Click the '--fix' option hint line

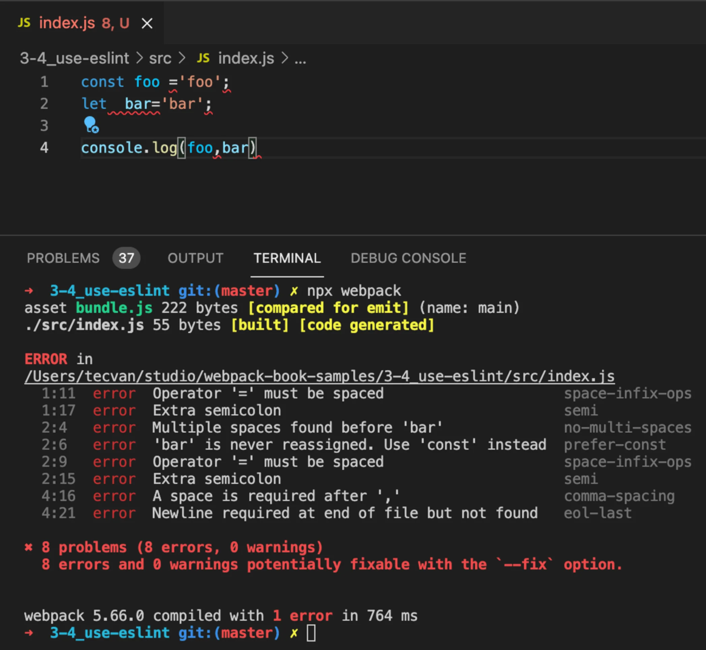[x=332, y=564]
